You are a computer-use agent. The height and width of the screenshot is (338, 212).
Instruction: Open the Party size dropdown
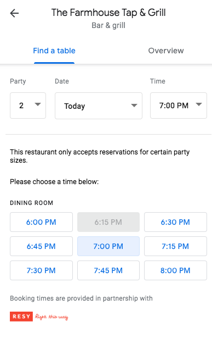coord(28,106)
